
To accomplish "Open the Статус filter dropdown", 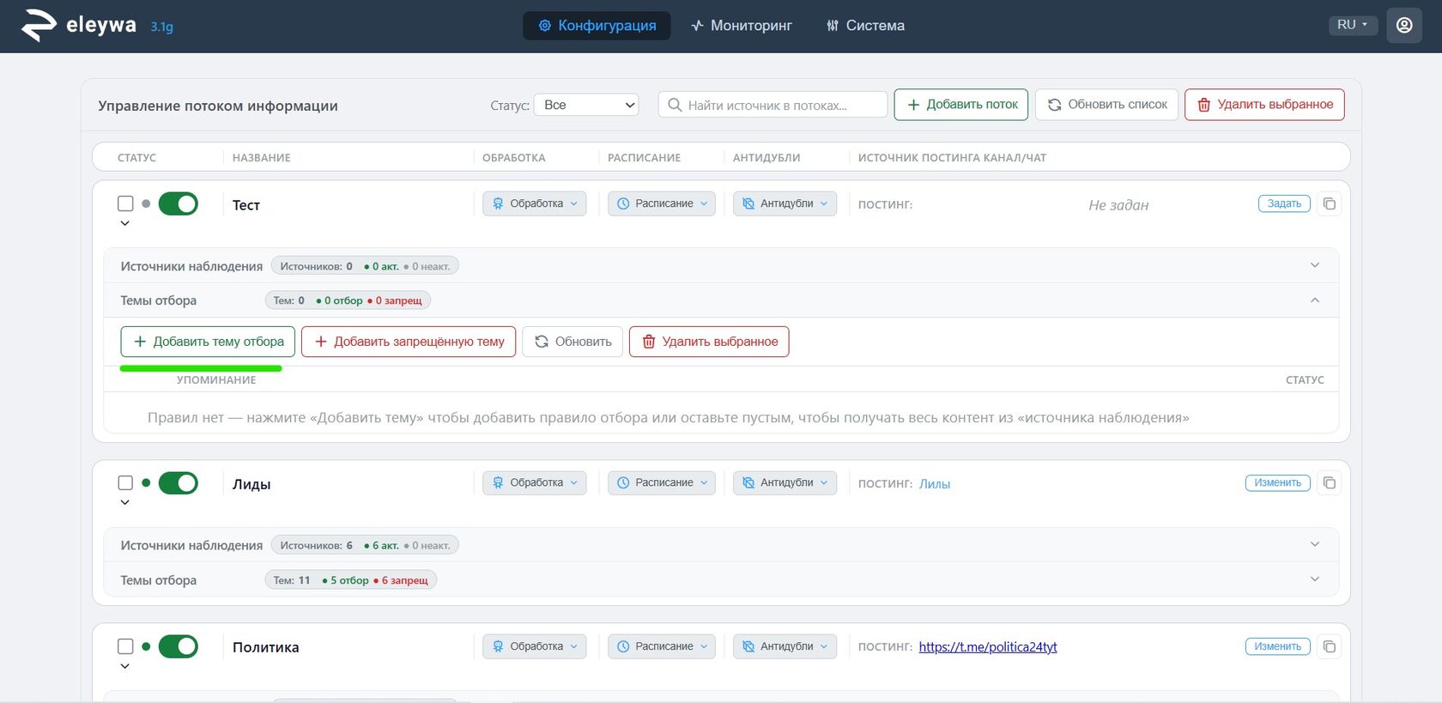I will pos(586,105).
